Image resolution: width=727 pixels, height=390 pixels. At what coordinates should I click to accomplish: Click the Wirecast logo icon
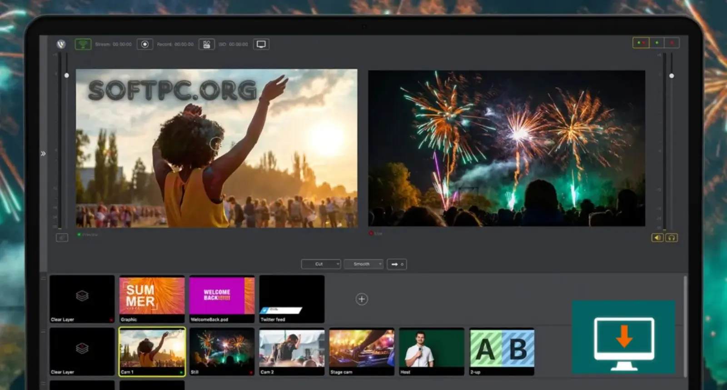[x=61, y=44]
